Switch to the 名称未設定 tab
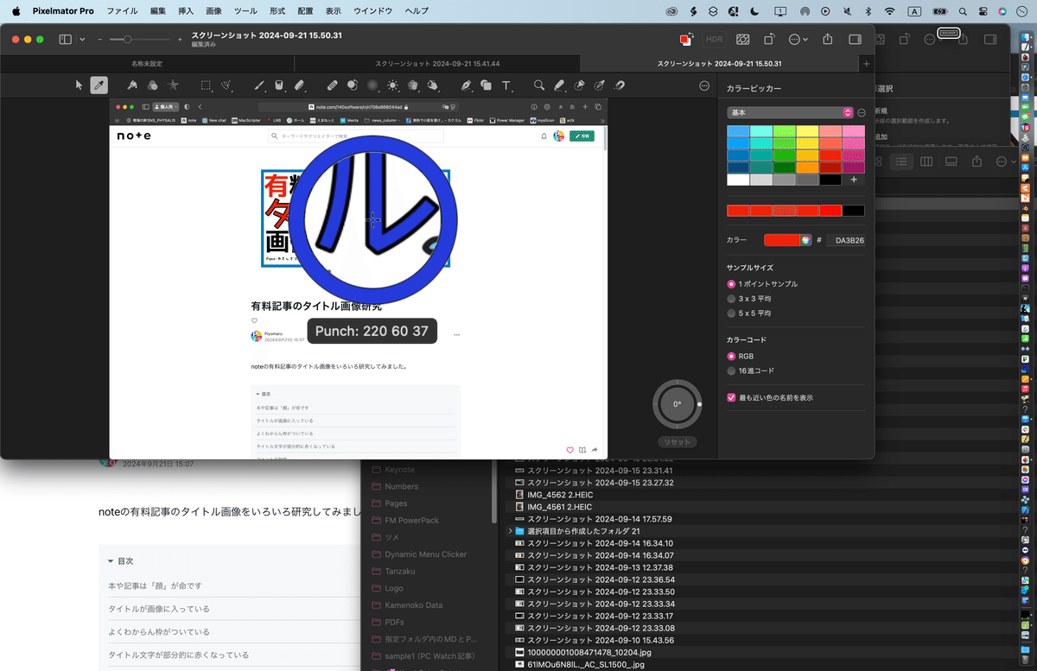 tap(146, 64)
